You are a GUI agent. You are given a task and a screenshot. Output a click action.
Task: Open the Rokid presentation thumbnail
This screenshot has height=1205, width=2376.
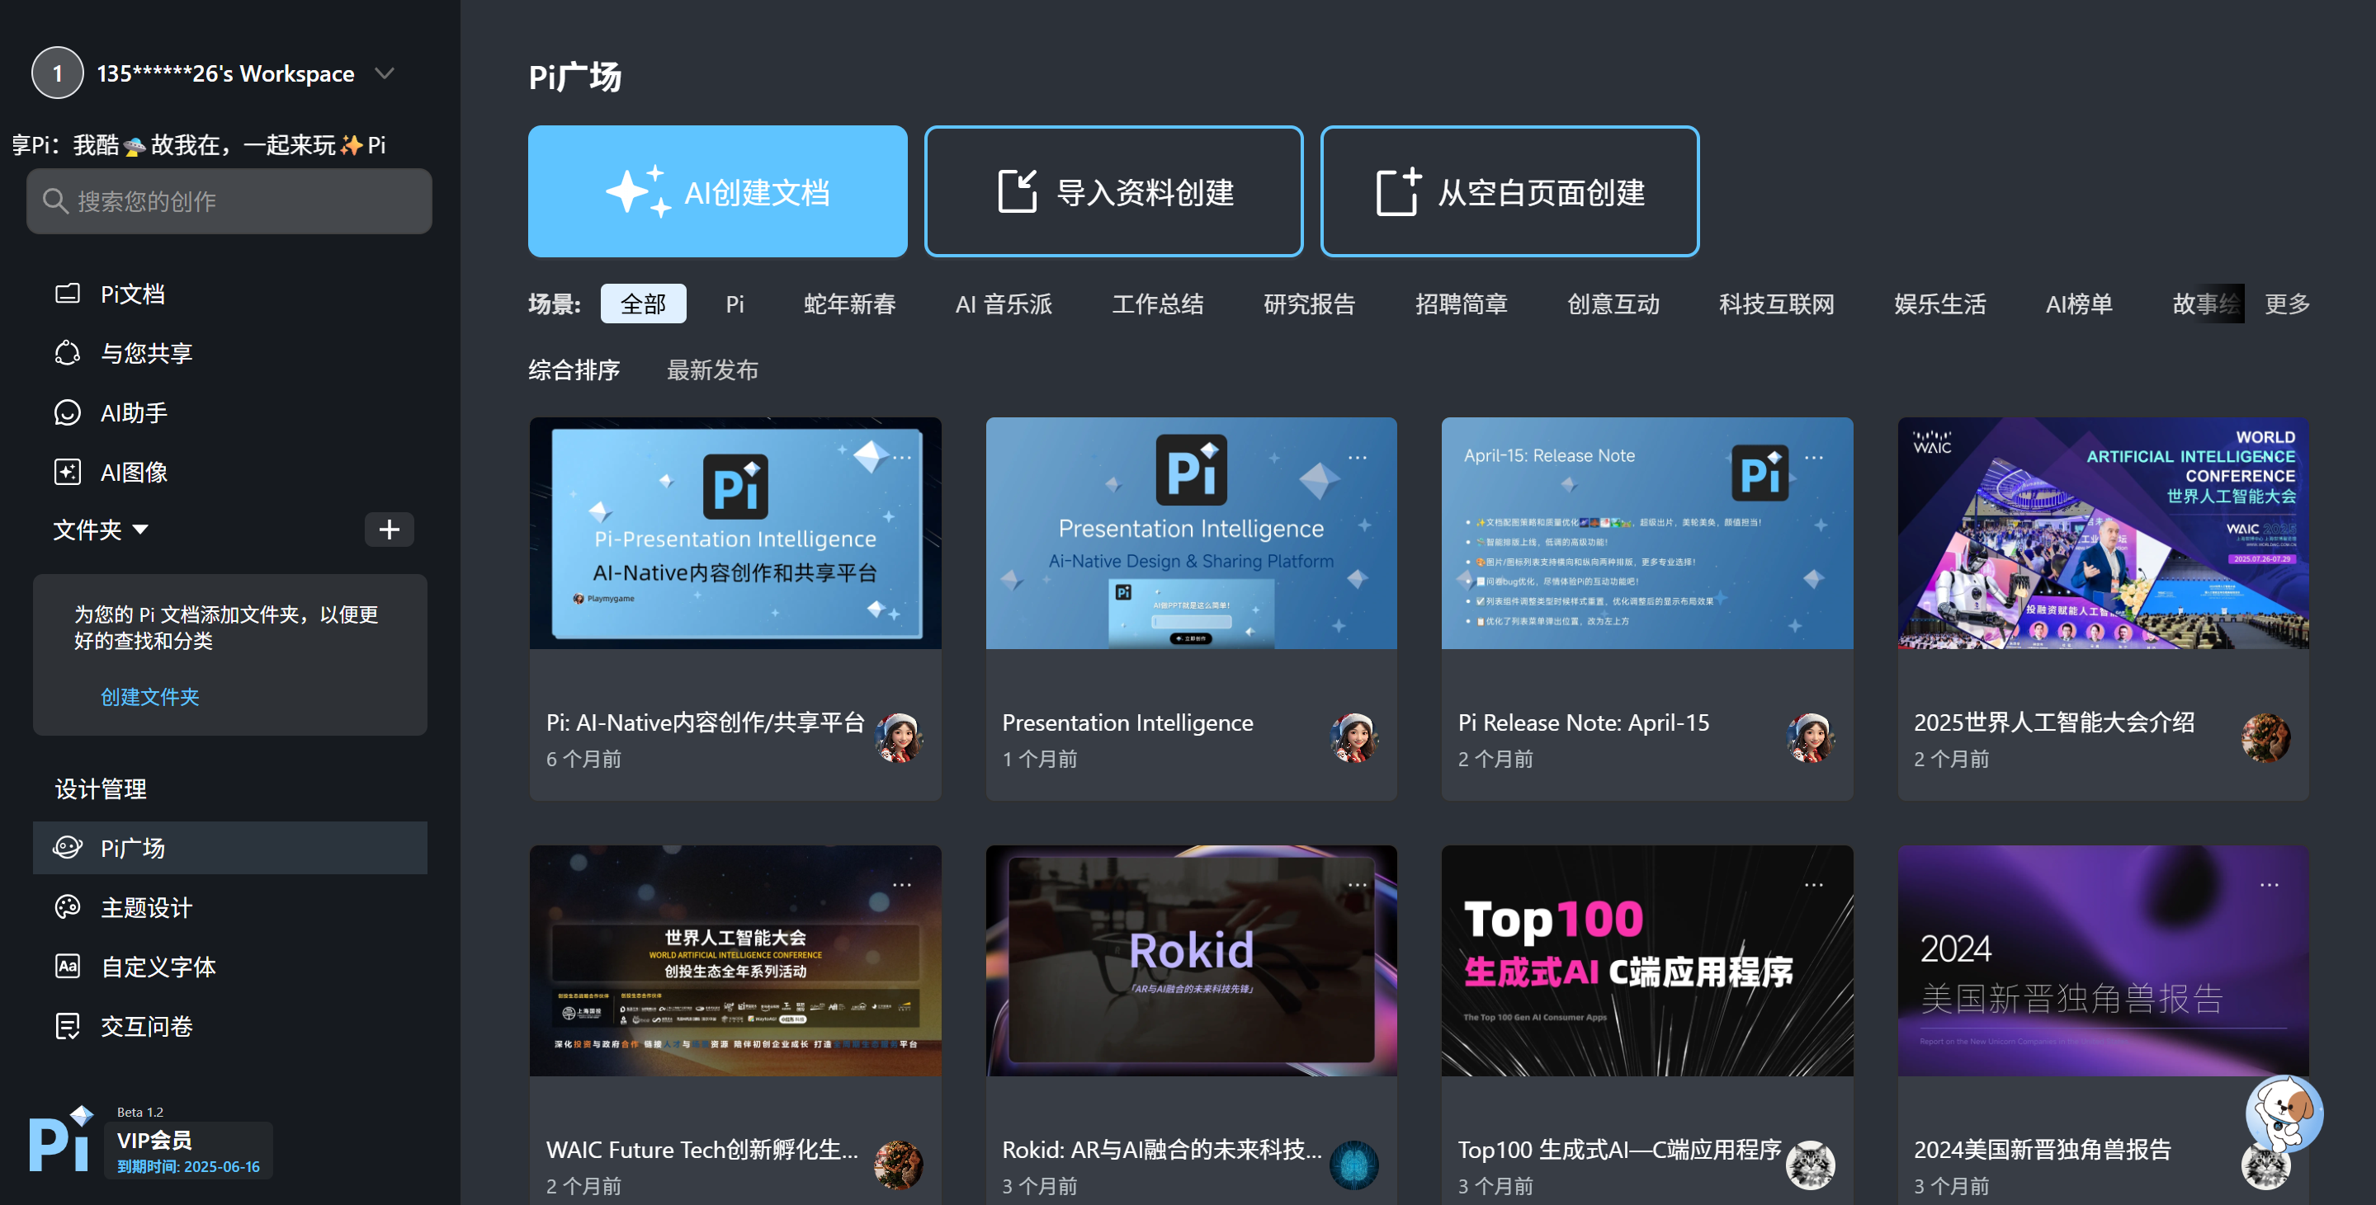point(1191,961)
